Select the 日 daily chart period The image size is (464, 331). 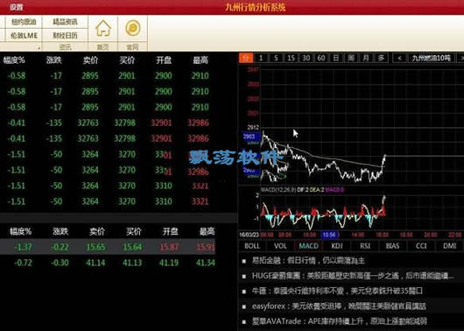[336, 58]
